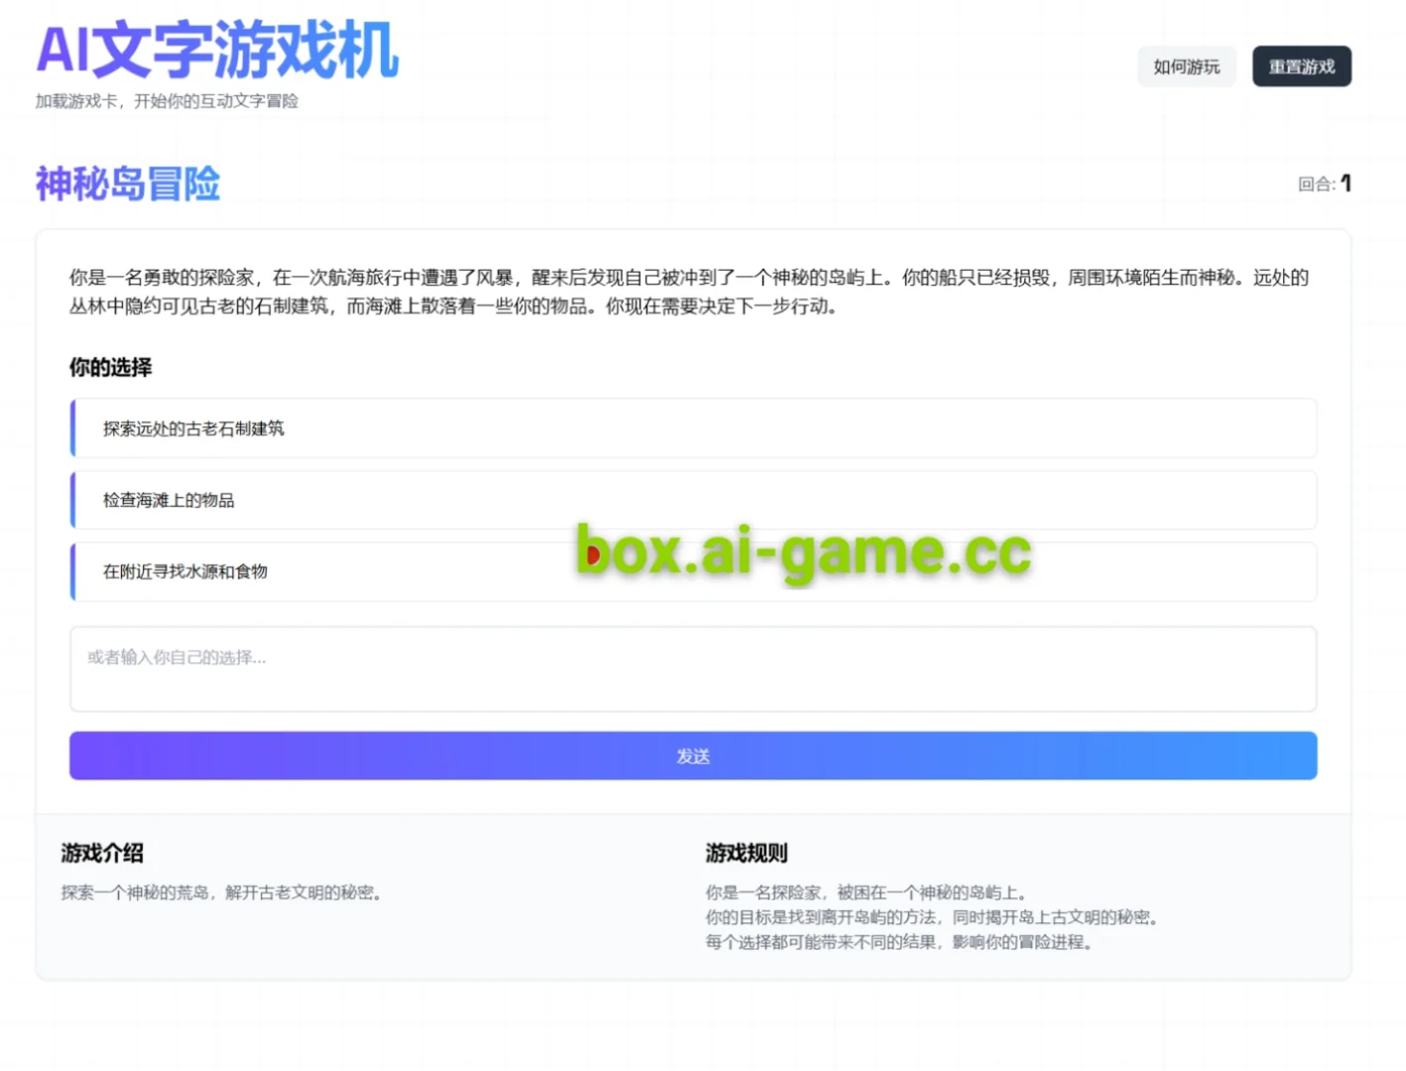The height and width of the screenshot is (1071, 1406).
Task: Click the box.ai-game.cc watermark link
Action: [803, 552]
